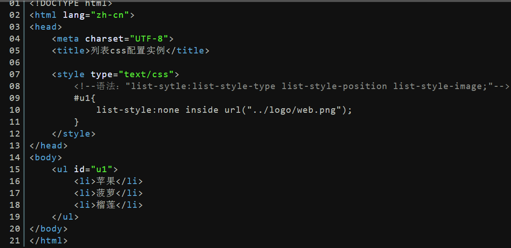Click line number 21 in gutter
The height and width of the screenshot is (248, 511).
pos(15,241)
